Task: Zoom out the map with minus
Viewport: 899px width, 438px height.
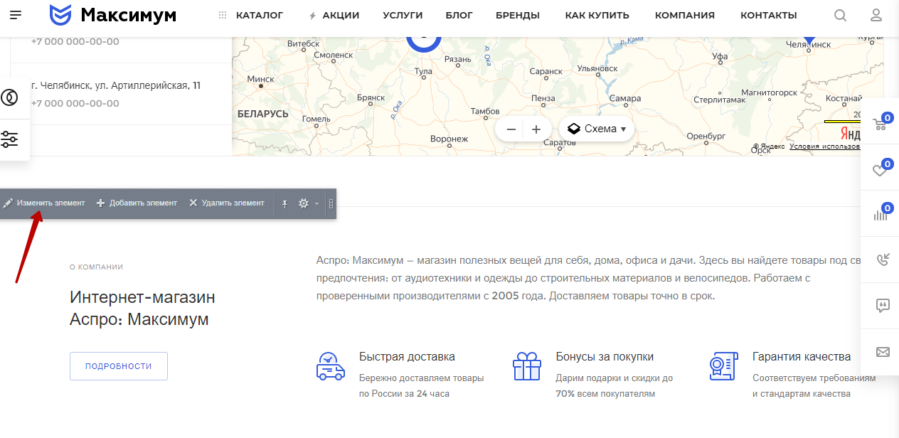Action: pos(511,129)
